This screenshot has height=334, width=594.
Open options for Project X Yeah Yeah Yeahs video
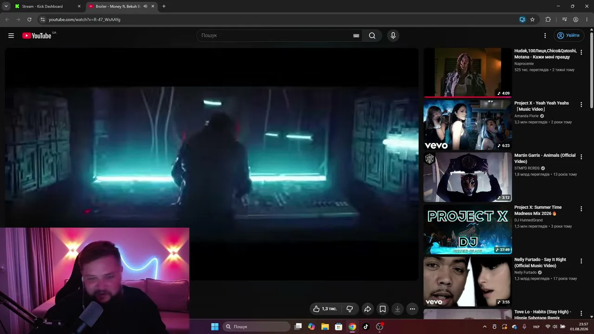click(x=581, y=105)
